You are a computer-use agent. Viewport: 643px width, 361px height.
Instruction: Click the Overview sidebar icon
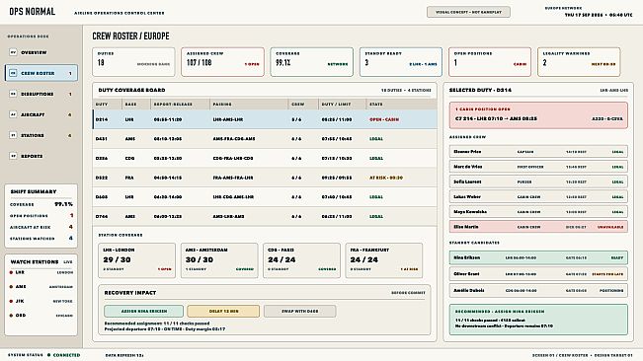point(13,52)
